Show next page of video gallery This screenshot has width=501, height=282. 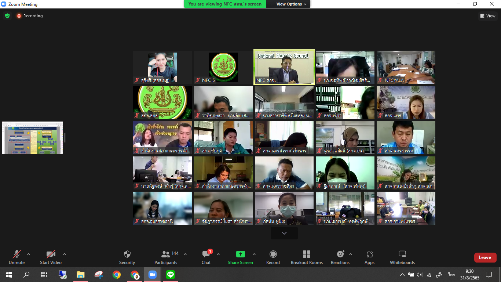coord(284,233)
